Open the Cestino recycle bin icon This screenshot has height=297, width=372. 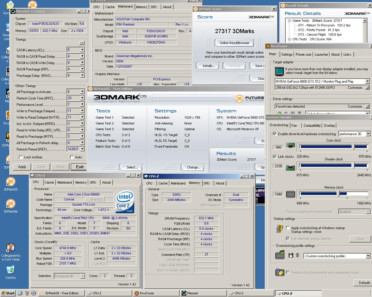click(x=10, y=270)
